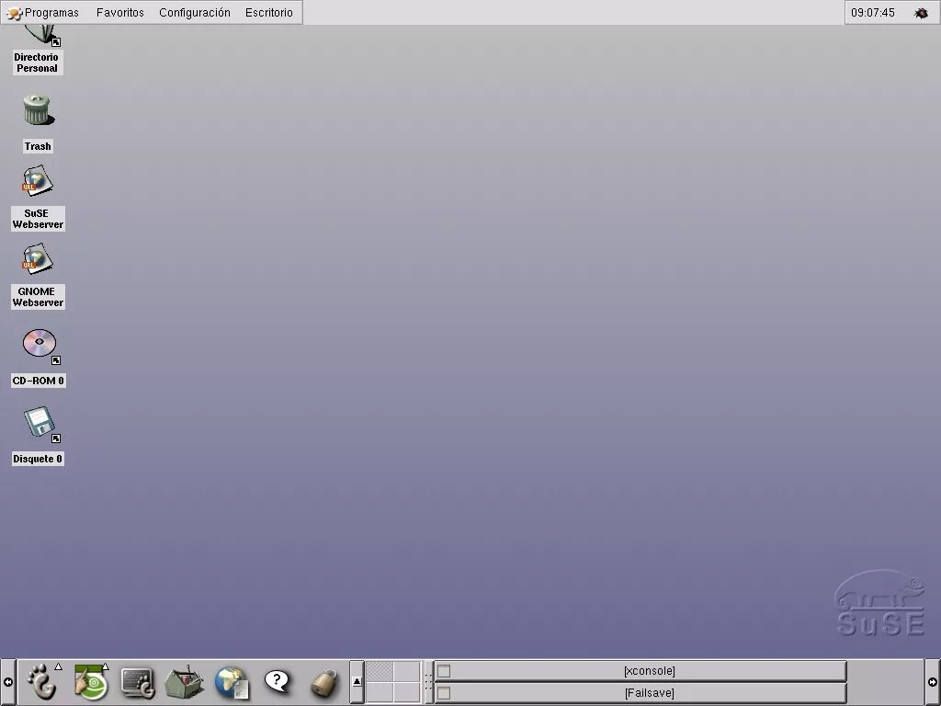Hide the panel with left arrow
This screenshot has width=941, height=706.
click(7, 682)
